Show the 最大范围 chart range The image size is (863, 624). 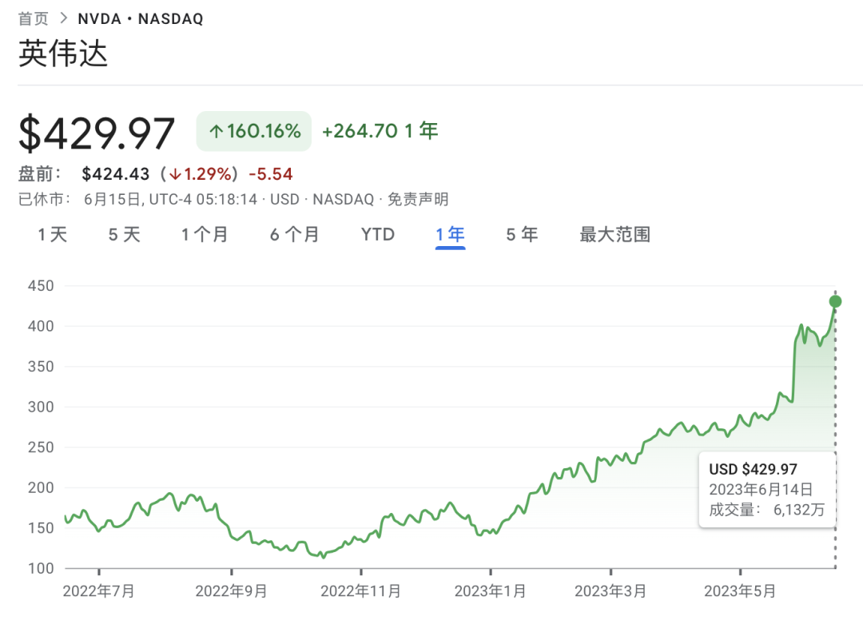(614, 235)
